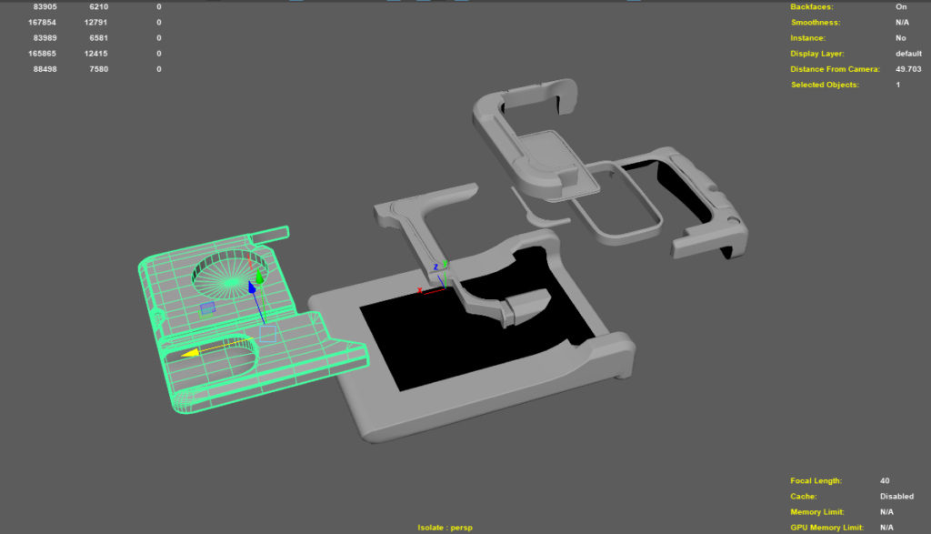Click the light-blue center manipulator square
Viewport: 931px width, 534px height.
tap(266, 333)
